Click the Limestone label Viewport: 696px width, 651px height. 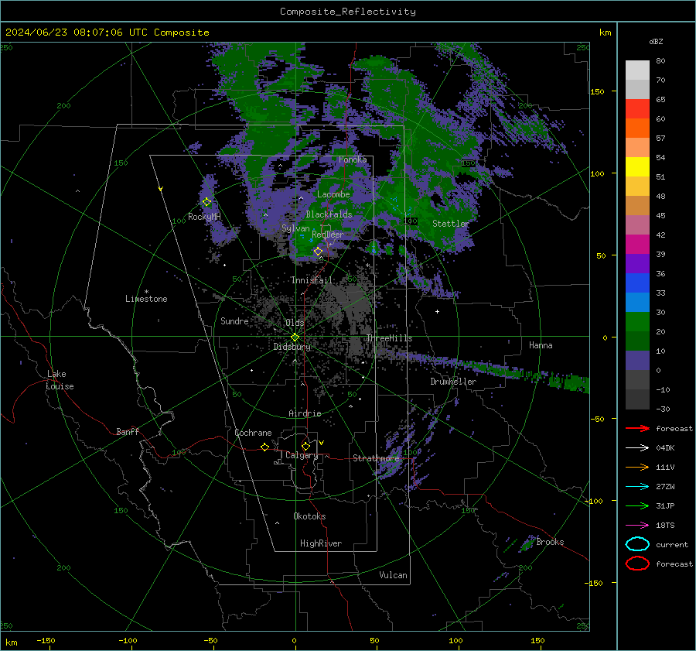point(146,299)
